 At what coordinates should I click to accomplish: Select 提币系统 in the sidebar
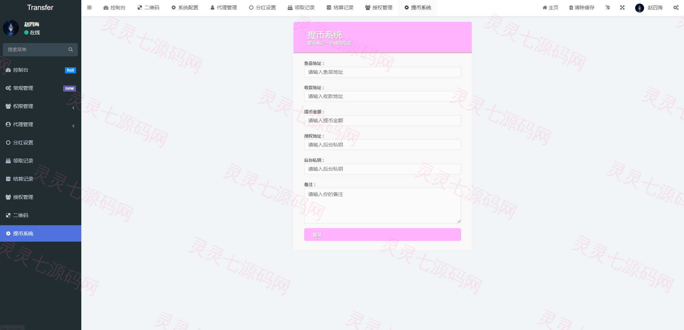click(x=41, y=233)
